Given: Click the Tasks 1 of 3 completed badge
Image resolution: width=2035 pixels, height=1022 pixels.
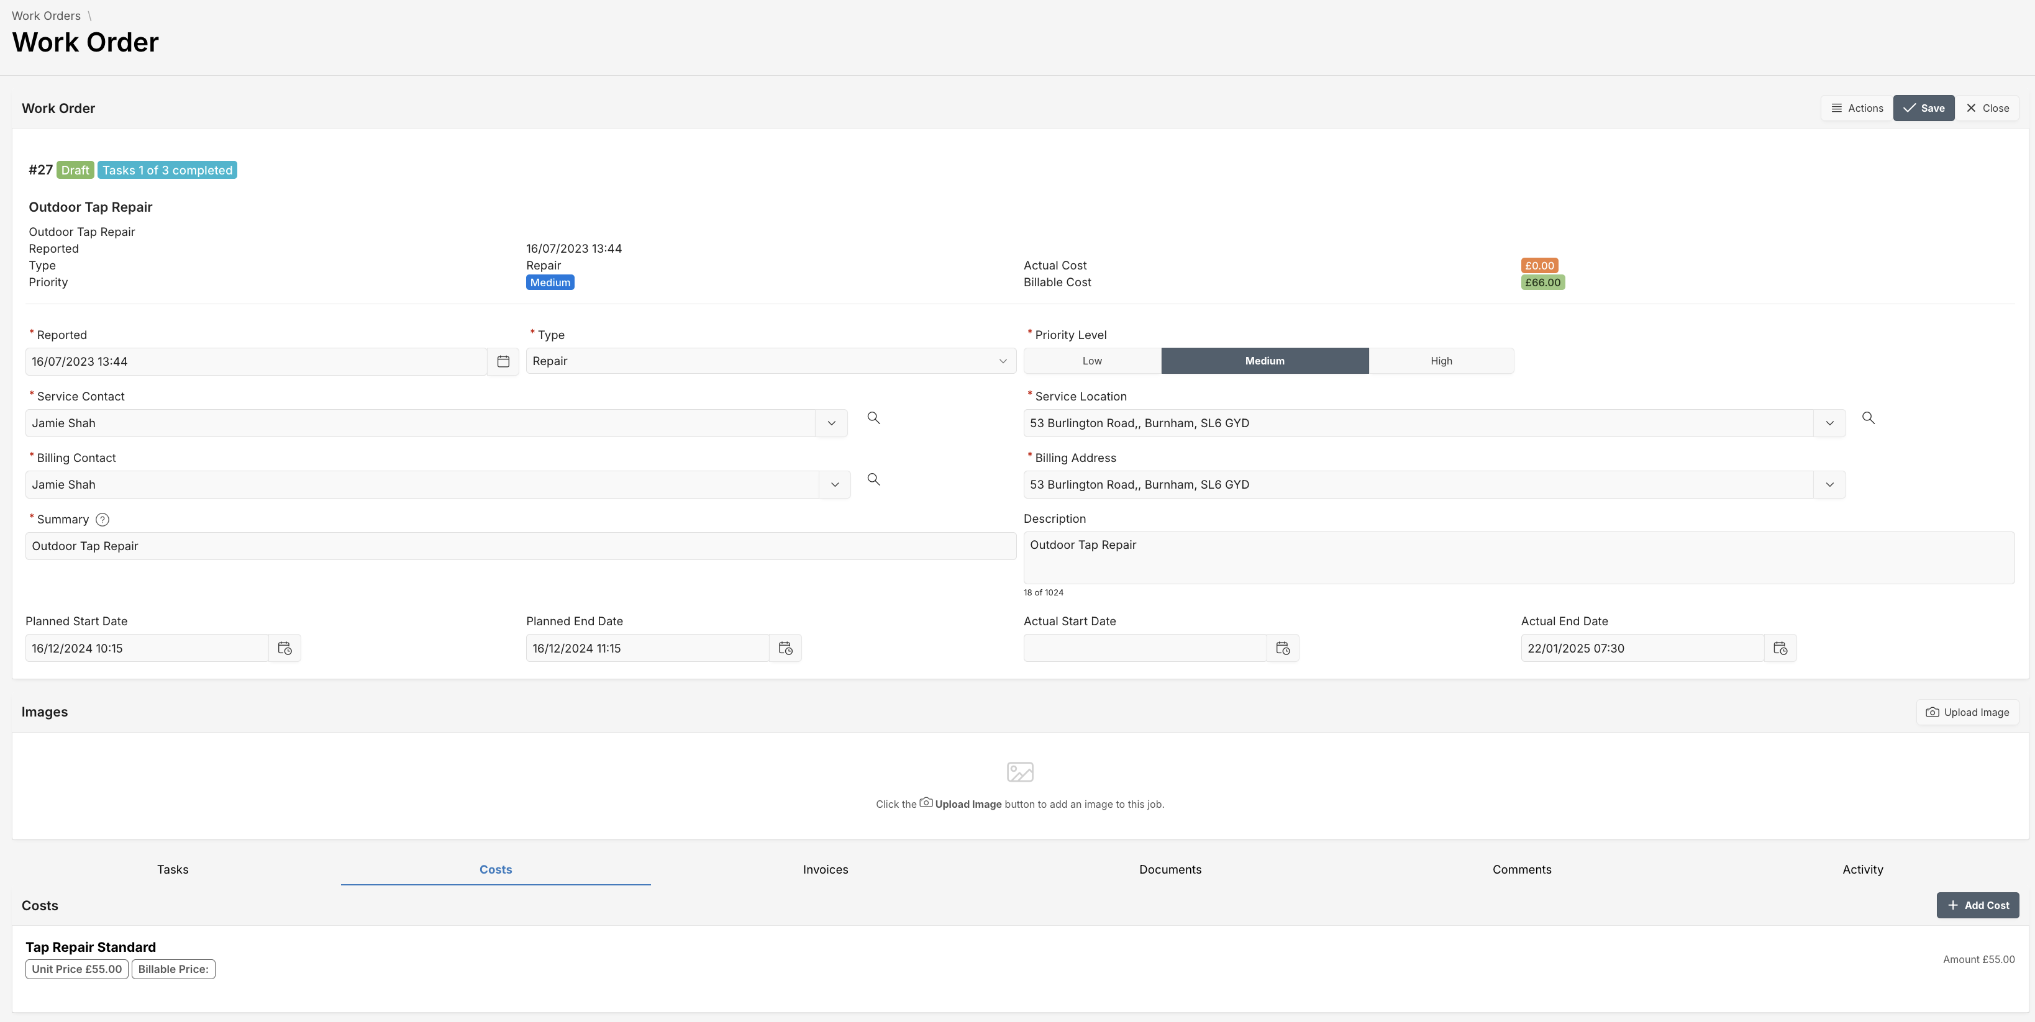Looking at the screenshot, I should coord(168,170).
